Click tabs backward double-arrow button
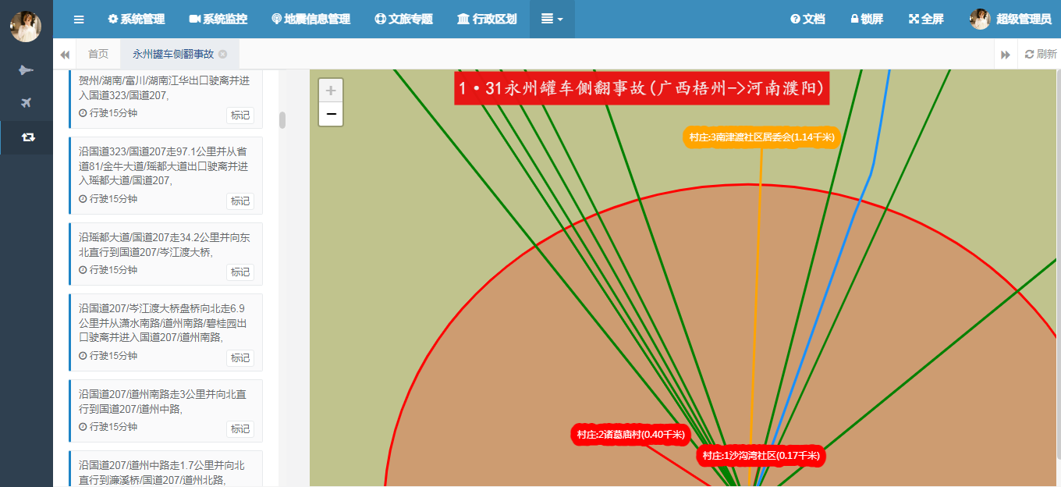This screenshot has width=1061, height=487. 65,55
